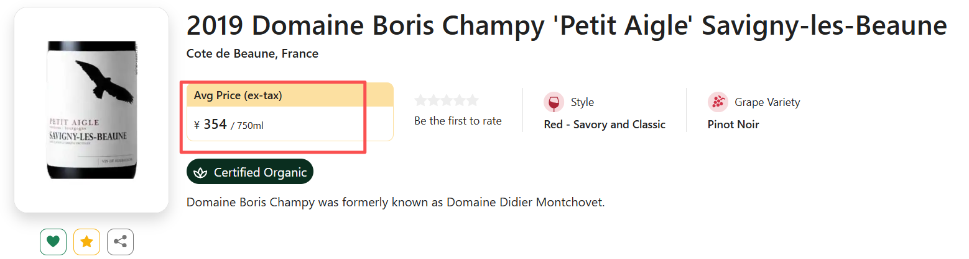Click the wine glass Style icon
Image resolution: width=969 pixels, height=259 pixels.
(554, 102)
